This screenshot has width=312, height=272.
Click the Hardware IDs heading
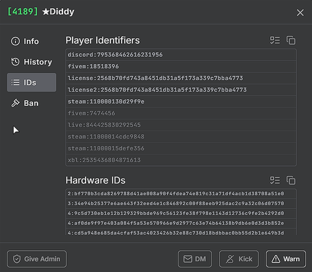pos(95,180)
